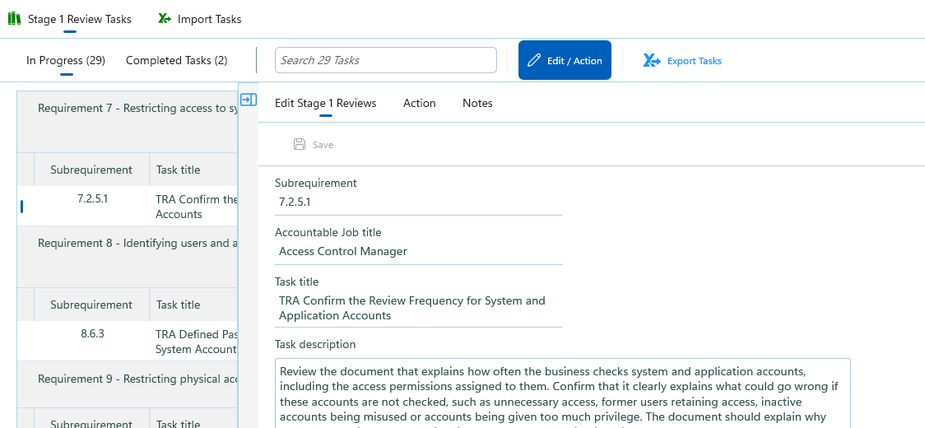The height and width of the screenshot is (428, 925).
Task: Click the Accountable Job title field
Action: pyautogui.click(x=419, y=252)
